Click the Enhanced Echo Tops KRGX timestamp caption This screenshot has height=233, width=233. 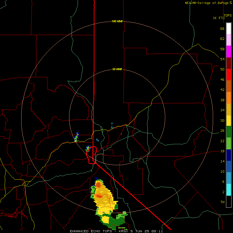(x=116, y=231)
